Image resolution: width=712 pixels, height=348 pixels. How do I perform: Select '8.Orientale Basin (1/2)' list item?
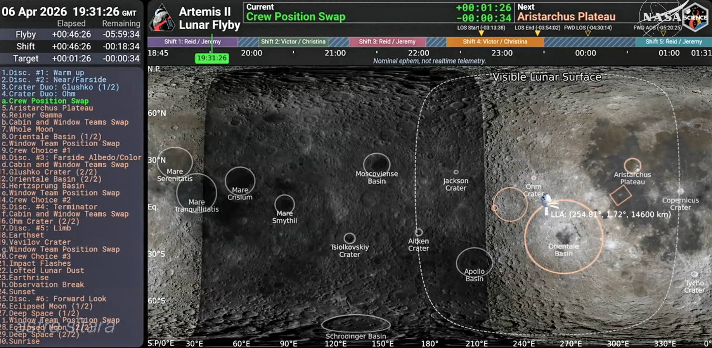coord(51,136)
